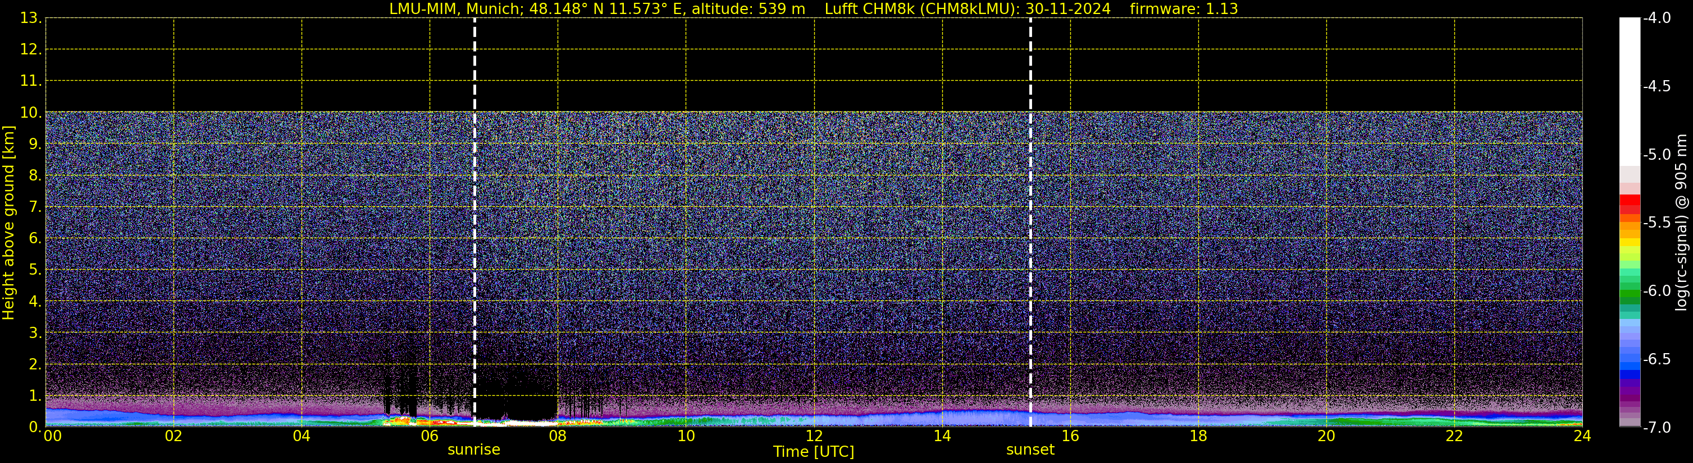Click the white dashed sunset line
Image resolution: width=1693 pixels, height=463 pixels.
[1030, 197]
